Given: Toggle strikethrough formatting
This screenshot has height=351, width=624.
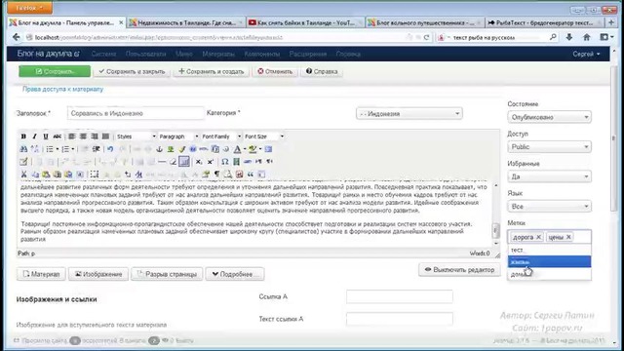Looking at the screenshot, I should click(x=57, y=136).
